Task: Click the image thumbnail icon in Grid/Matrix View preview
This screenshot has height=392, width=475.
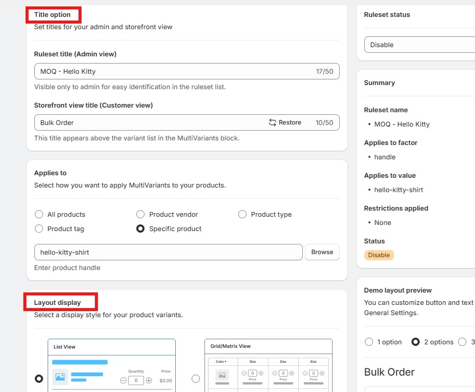Action: coord(223,376)
